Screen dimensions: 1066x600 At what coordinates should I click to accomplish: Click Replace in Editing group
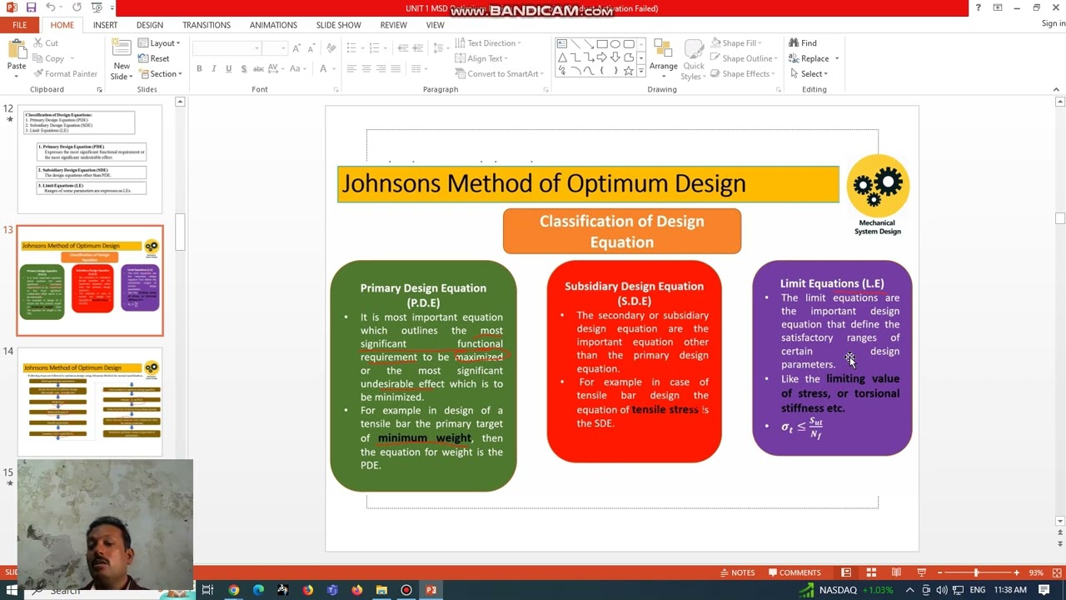808,58
